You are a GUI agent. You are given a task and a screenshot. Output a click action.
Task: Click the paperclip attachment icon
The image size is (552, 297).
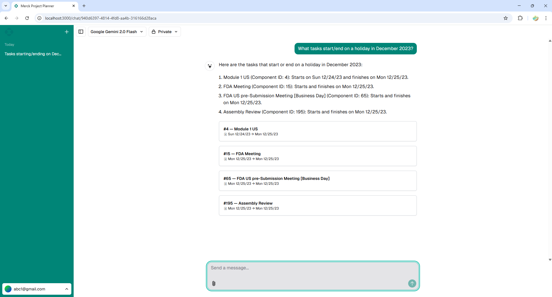click(x=214, y=283)
